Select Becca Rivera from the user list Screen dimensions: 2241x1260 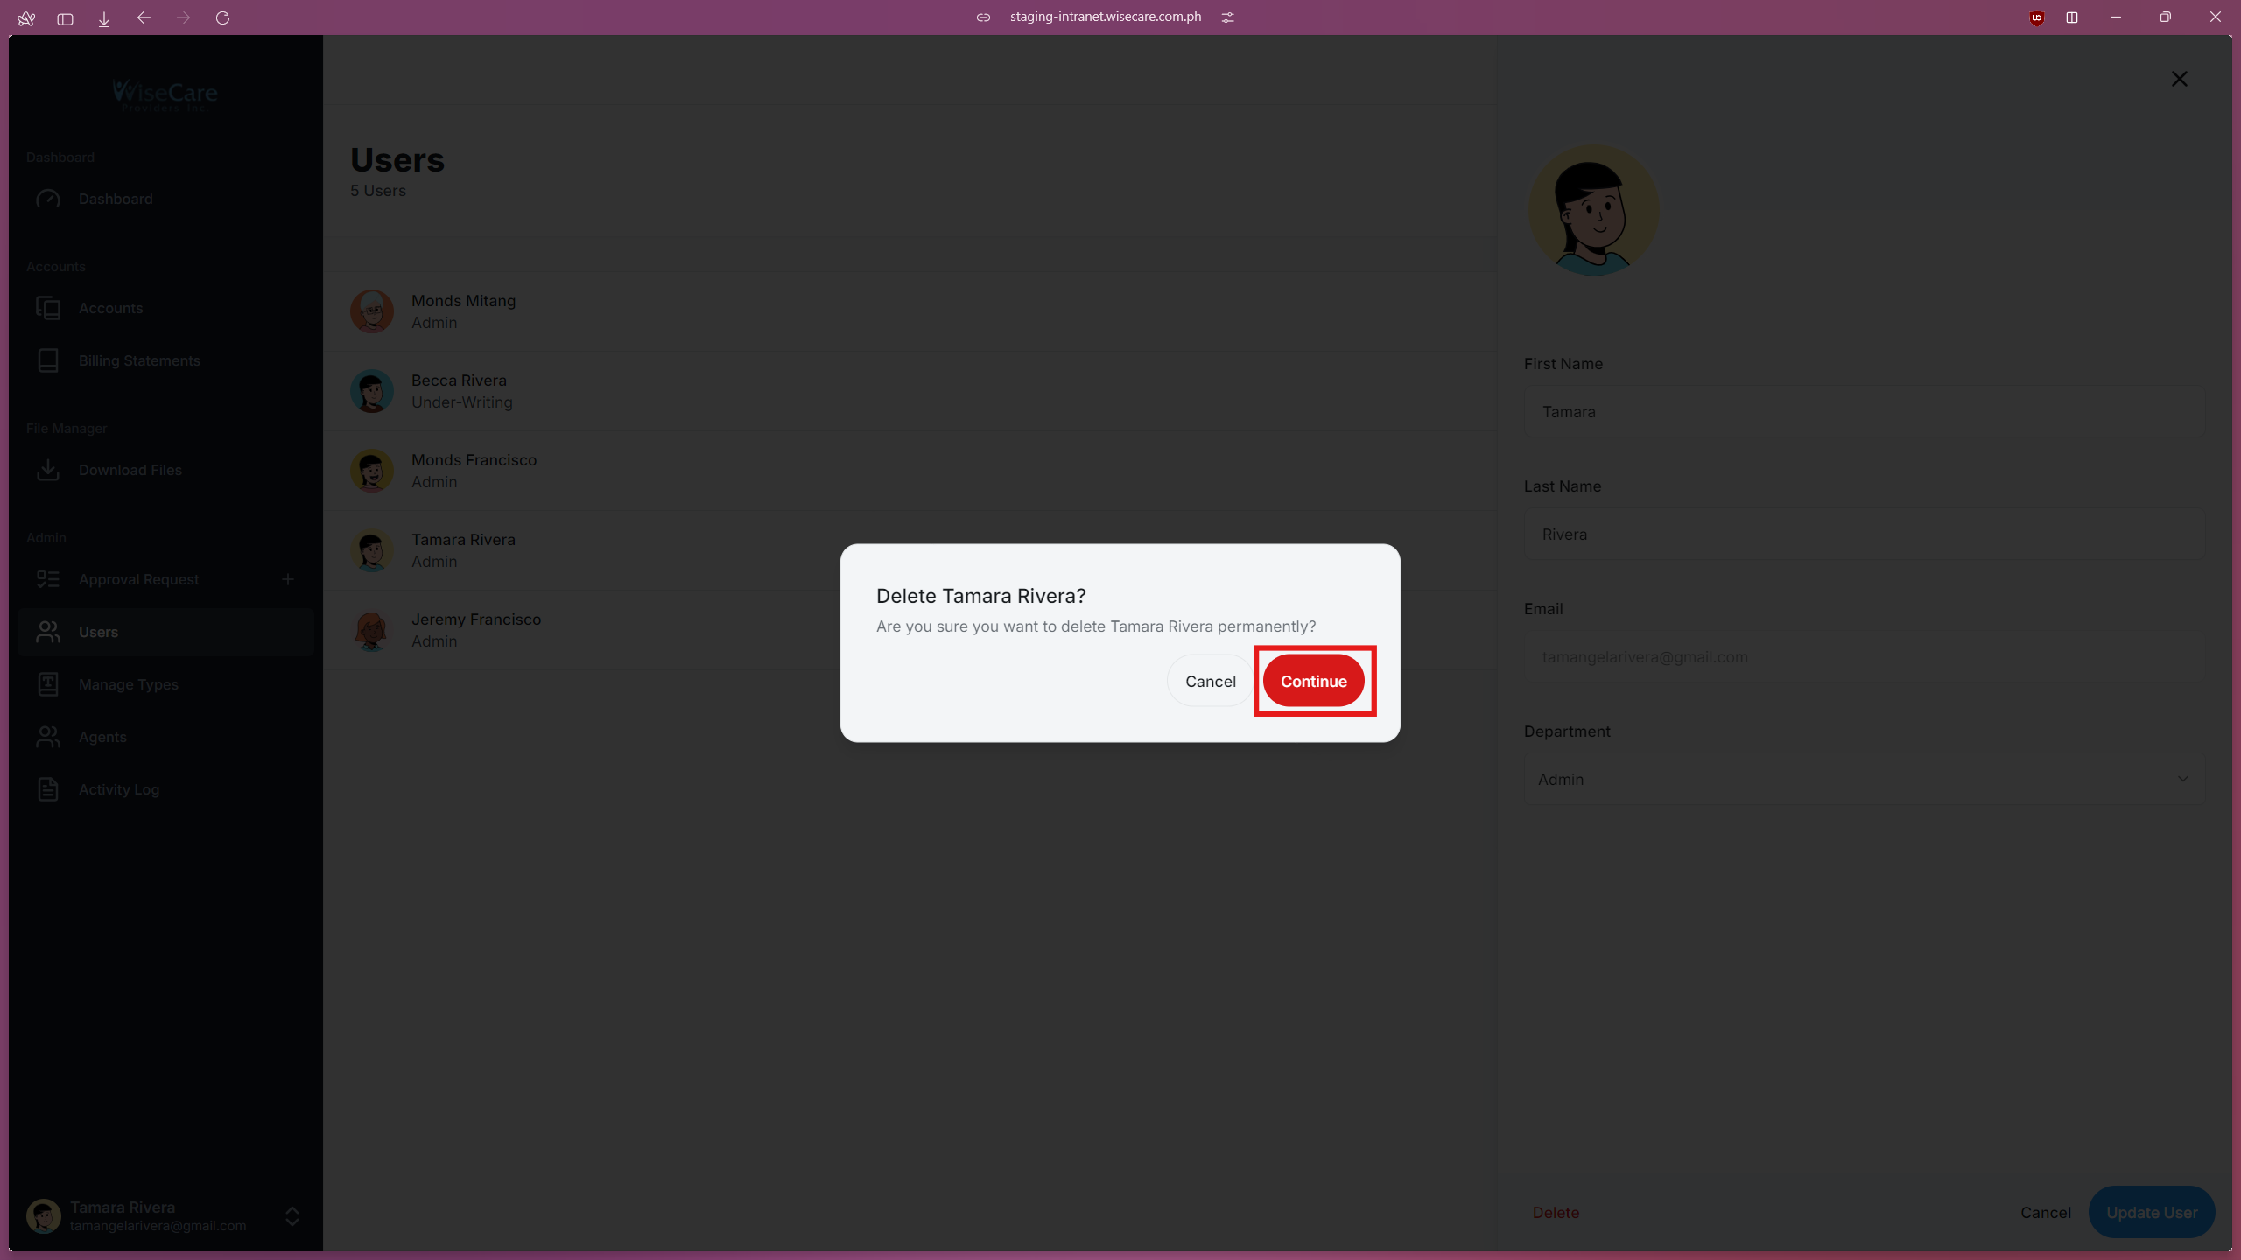coord(459,390)
